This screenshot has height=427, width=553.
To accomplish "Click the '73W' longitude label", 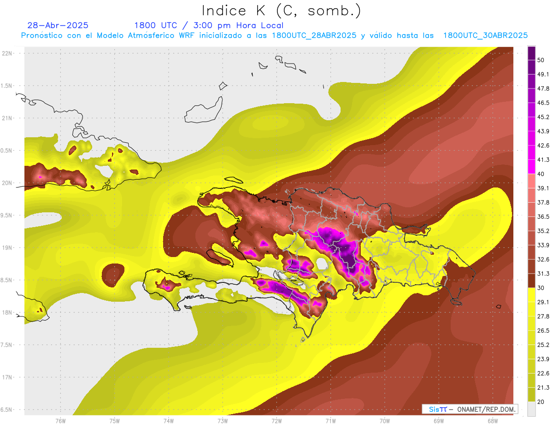I will [x=222, y=421].
